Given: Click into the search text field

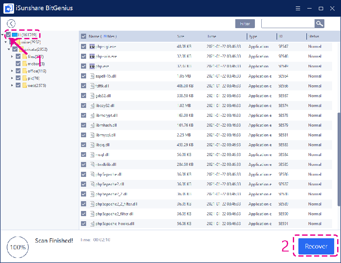Looking at the screenshot, I should click(x=288, y=24).
